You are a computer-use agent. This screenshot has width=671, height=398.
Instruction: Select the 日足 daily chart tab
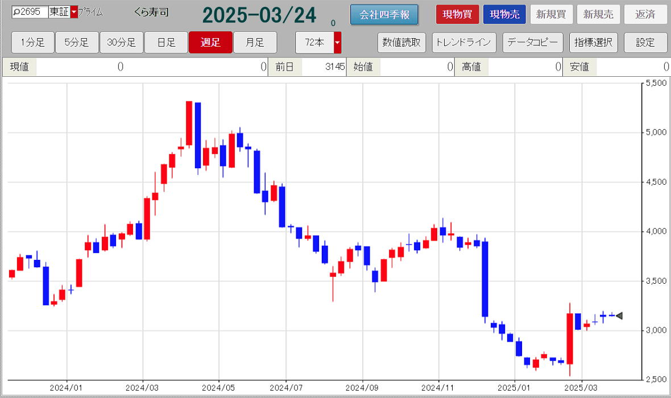pyautogui.click(x=166, y=43)
